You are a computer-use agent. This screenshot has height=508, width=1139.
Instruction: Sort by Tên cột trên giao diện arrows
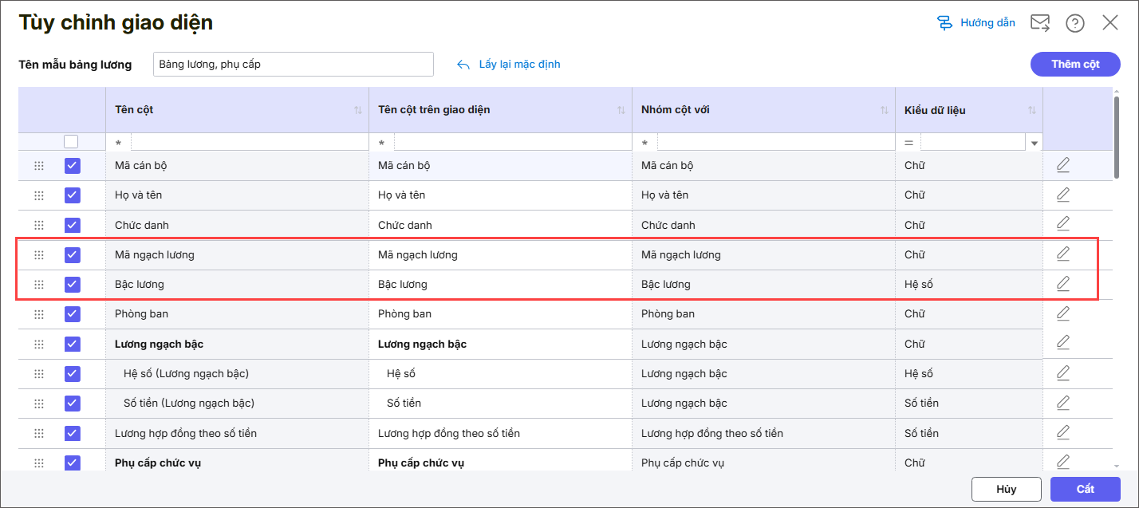pyautogui.click(x=621, y=110)
